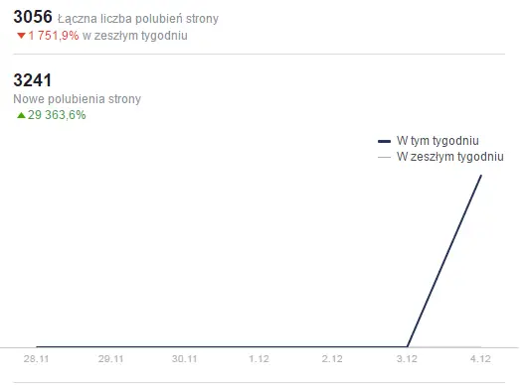526x385 pixels.
Task: Toggle the 'W tym tygodniu' legend label
Action: tap(438, 141)
